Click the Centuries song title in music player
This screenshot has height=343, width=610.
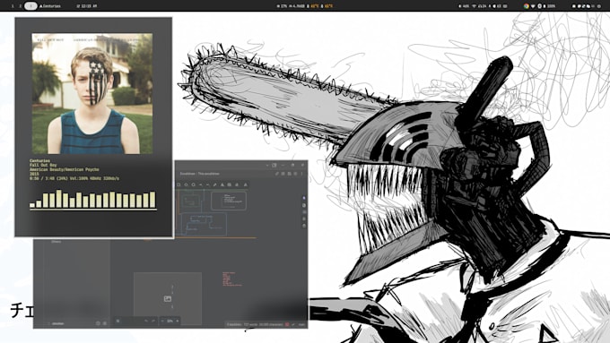pyautogui.click(x=39, y=161)
